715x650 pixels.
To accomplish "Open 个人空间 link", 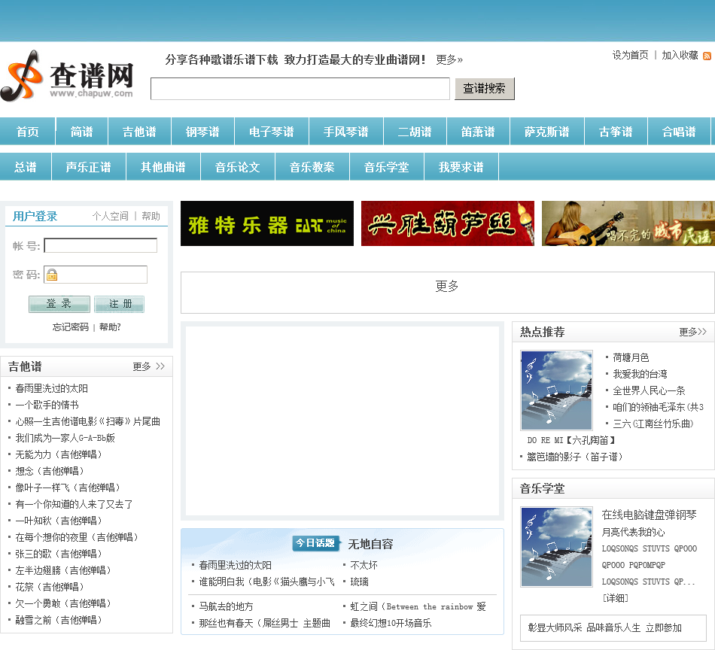I will point(111,216).
